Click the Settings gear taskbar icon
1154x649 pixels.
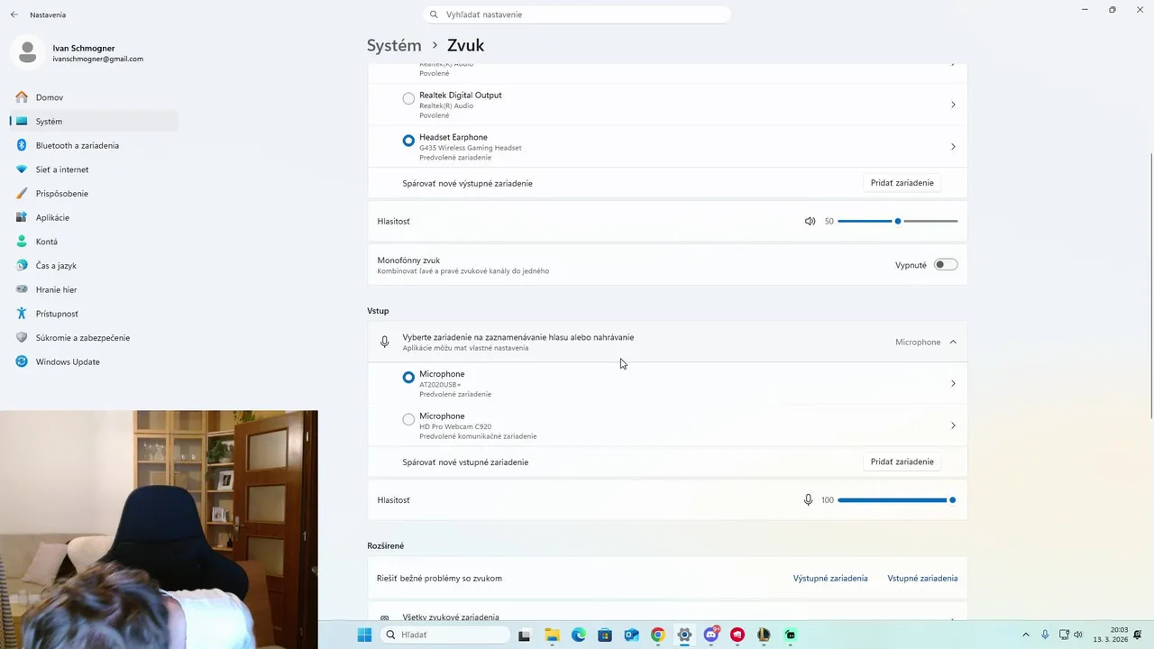pyautogui.click(x=684, y=635)
